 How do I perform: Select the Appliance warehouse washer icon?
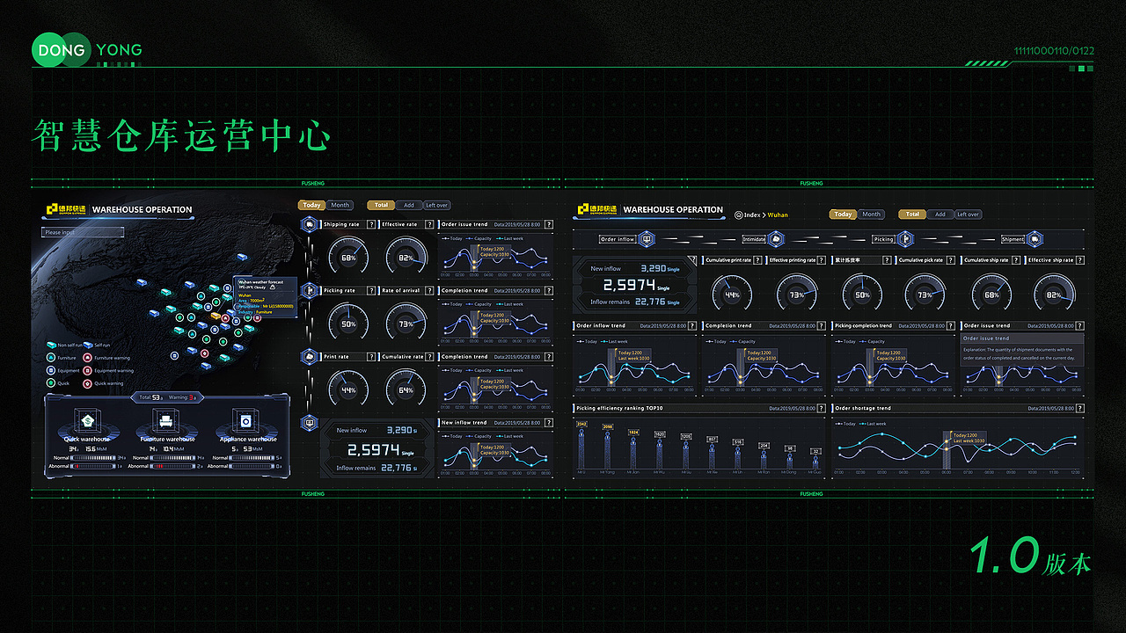pyautogui.click(x=247, y=419)
